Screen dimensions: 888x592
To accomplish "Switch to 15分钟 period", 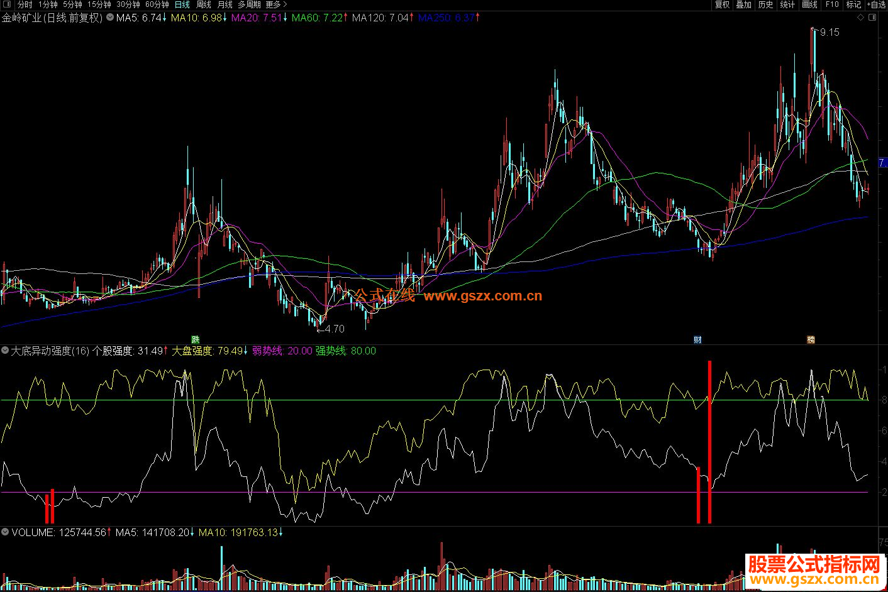I will click(x=99, y=4).
